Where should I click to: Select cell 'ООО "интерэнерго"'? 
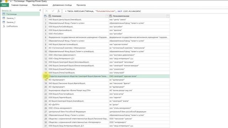coord(139,122)
